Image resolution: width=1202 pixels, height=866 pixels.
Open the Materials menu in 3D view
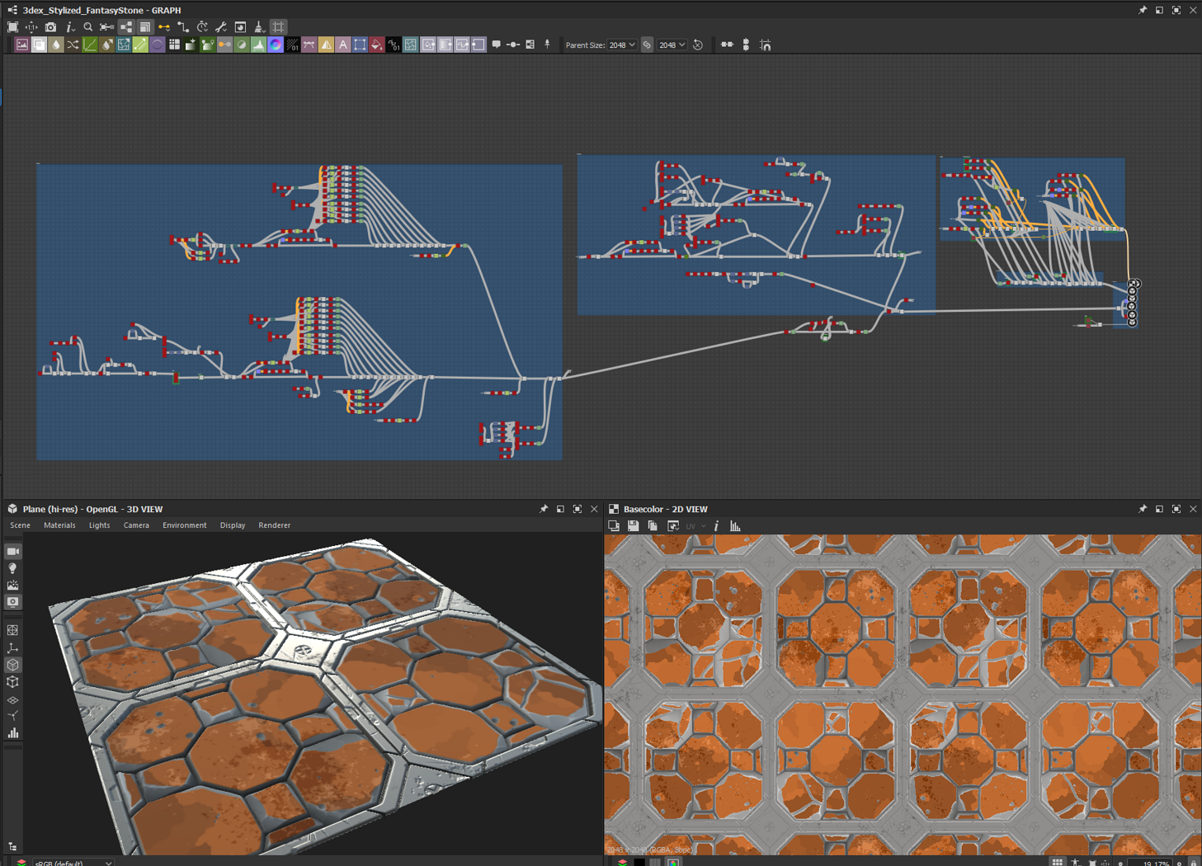(x=59, y=525)
